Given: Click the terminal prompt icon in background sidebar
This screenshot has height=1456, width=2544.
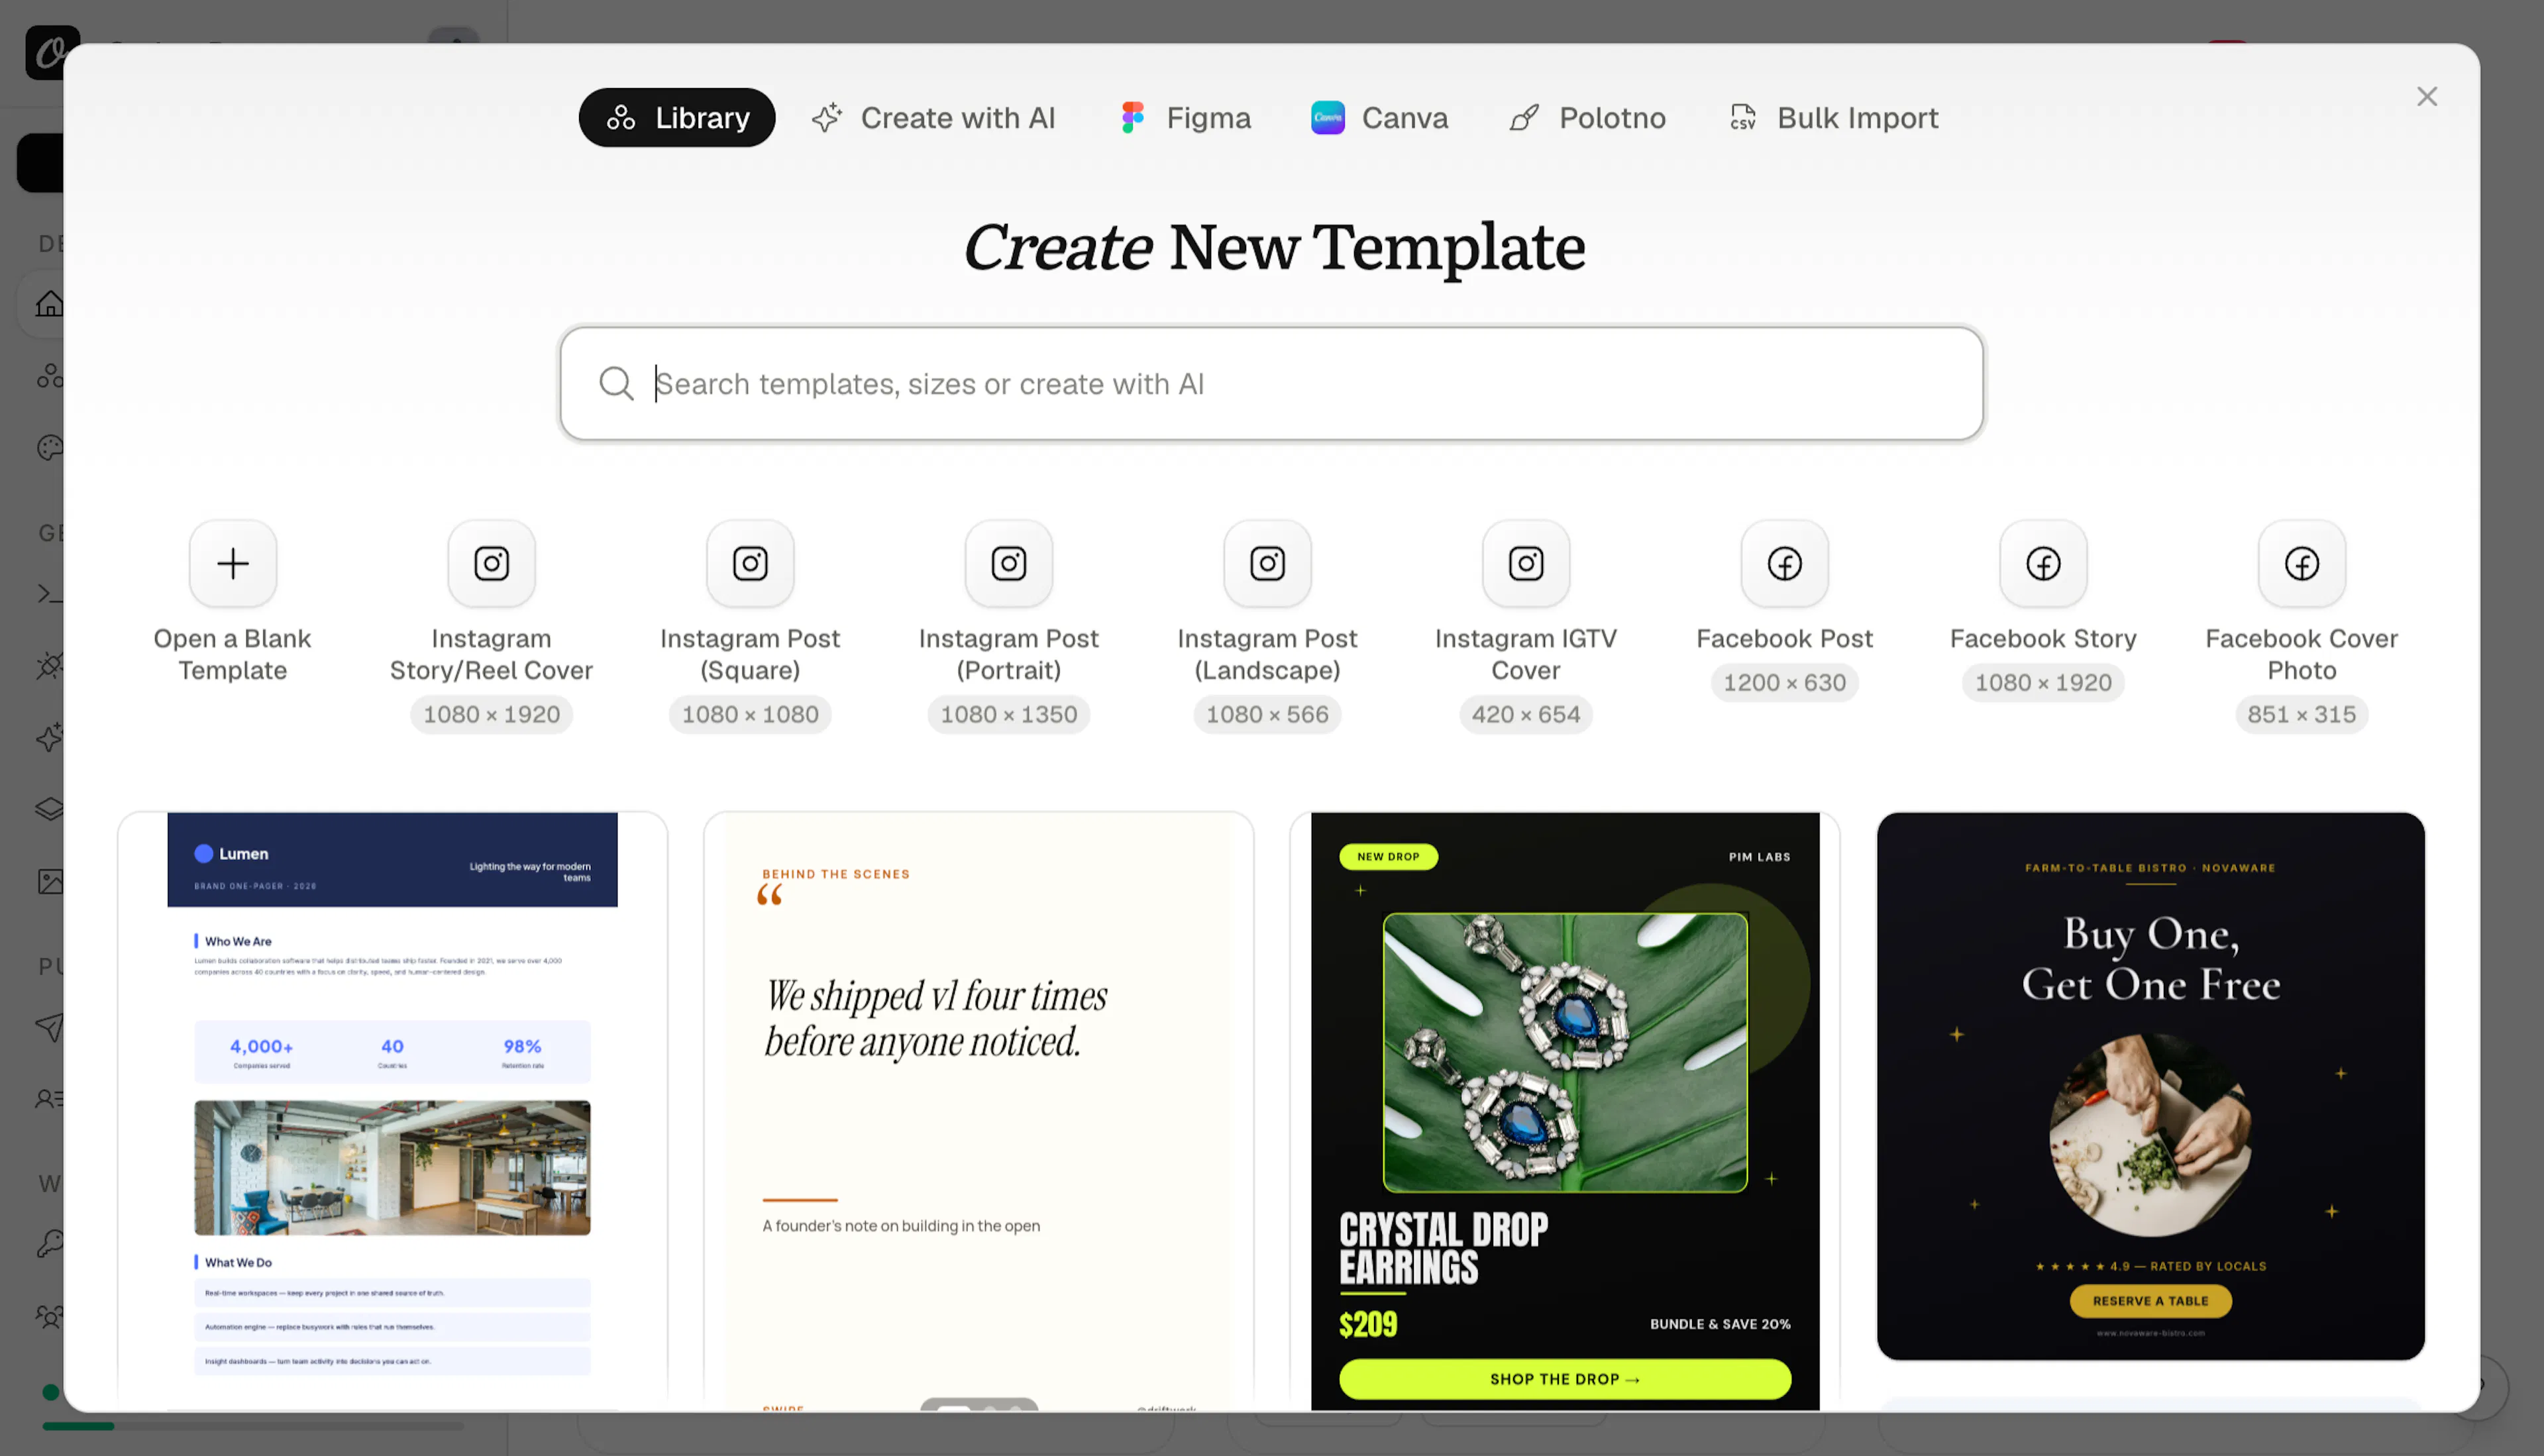Looking at the screenshot, I should tap(50, 594).
